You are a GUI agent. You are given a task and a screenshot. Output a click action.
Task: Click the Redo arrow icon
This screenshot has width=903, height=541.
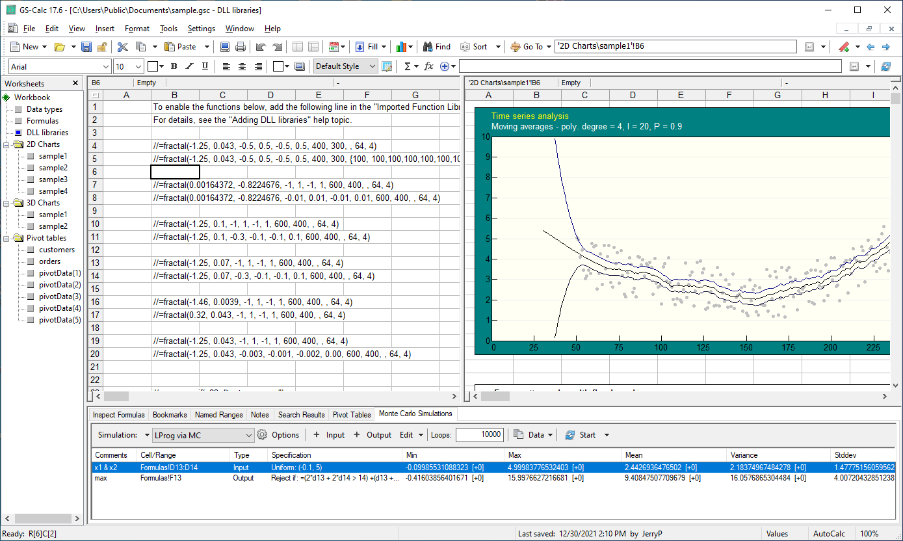[277, 47]
